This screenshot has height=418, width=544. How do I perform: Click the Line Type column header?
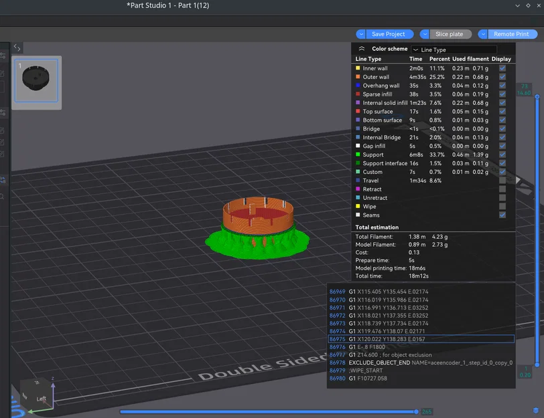[368, 59]
